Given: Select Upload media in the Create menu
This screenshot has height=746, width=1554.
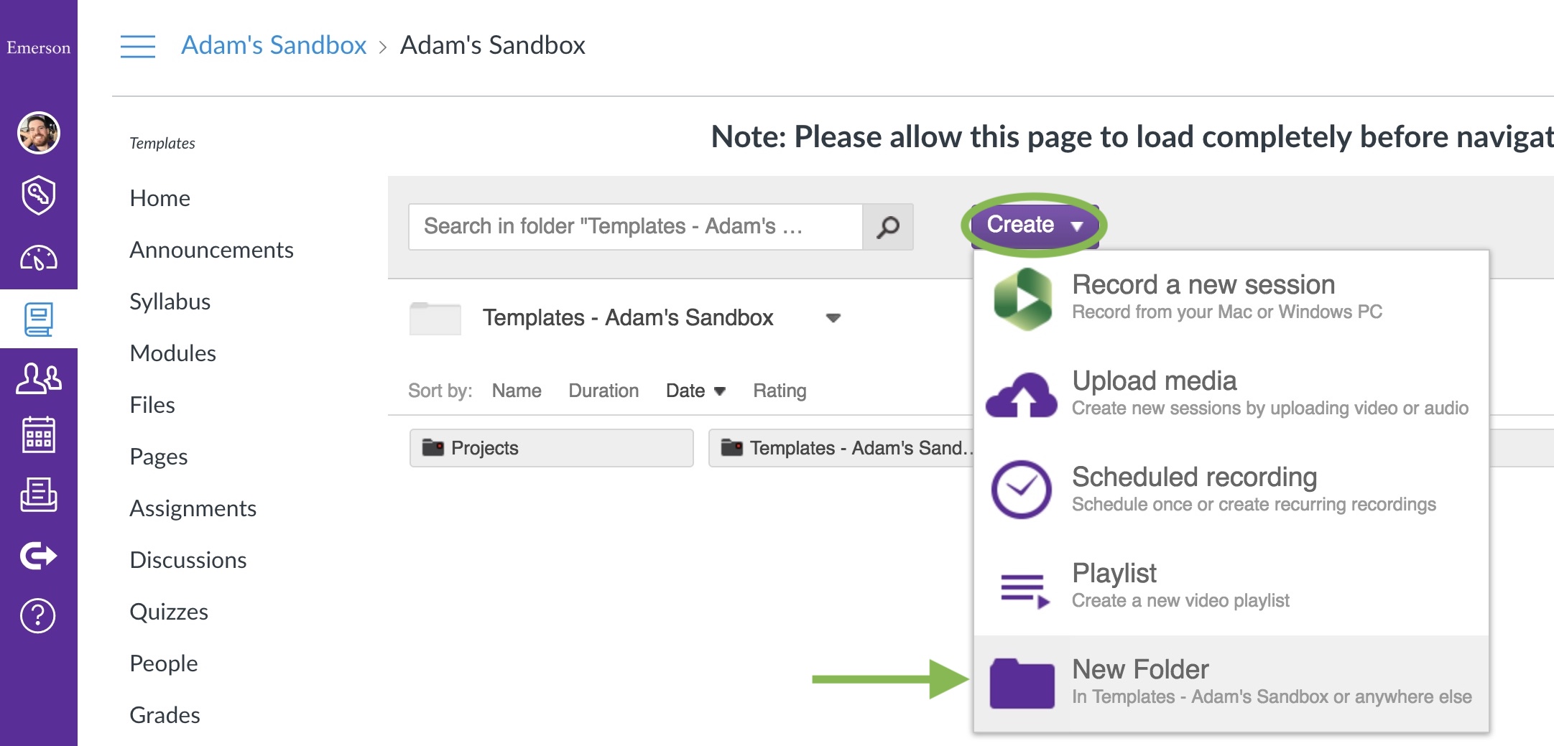Looking at the screenshot, I should point(1154,381).
